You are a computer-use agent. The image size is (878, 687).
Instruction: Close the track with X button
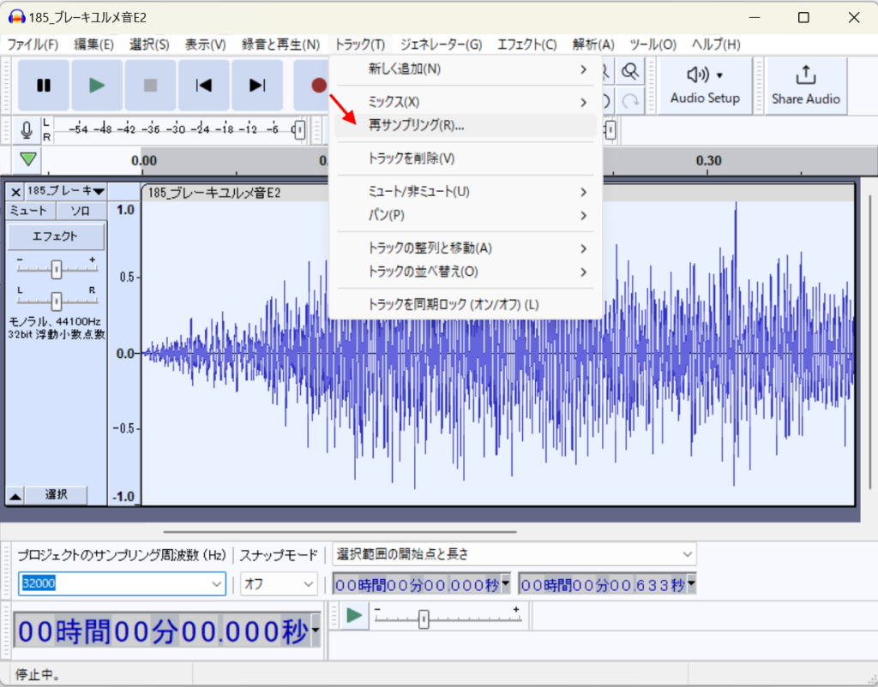coord(15,191)
